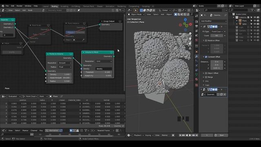
Task: Click the density attribute text field
Action: [104, 69]
